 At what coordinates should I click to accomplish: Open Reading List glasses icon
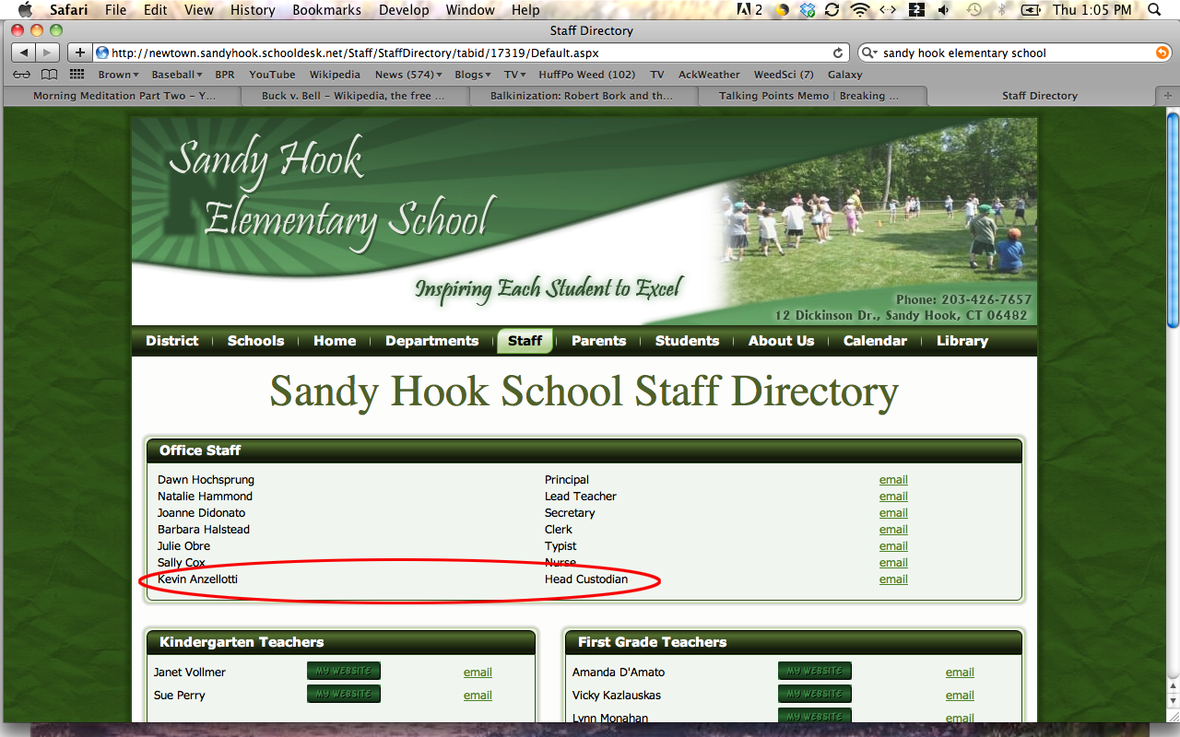(21, 75)
